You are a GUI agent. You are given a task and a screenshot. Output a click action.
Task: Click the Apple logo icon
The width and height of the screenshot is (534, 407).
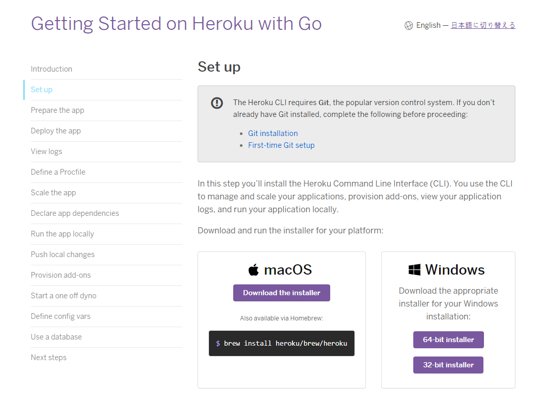(253, 270)
